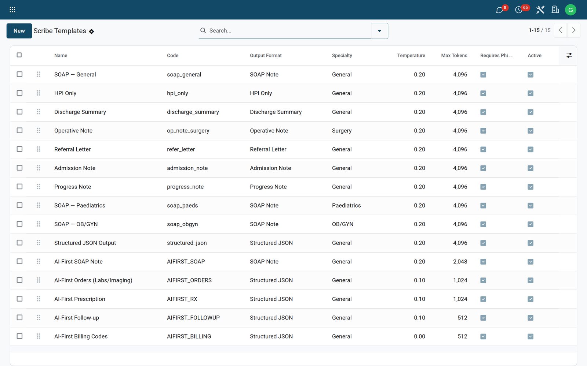This screenshot has height=366, width=587.
Task: Sort by the Name column header
Action: pos(61,56)
